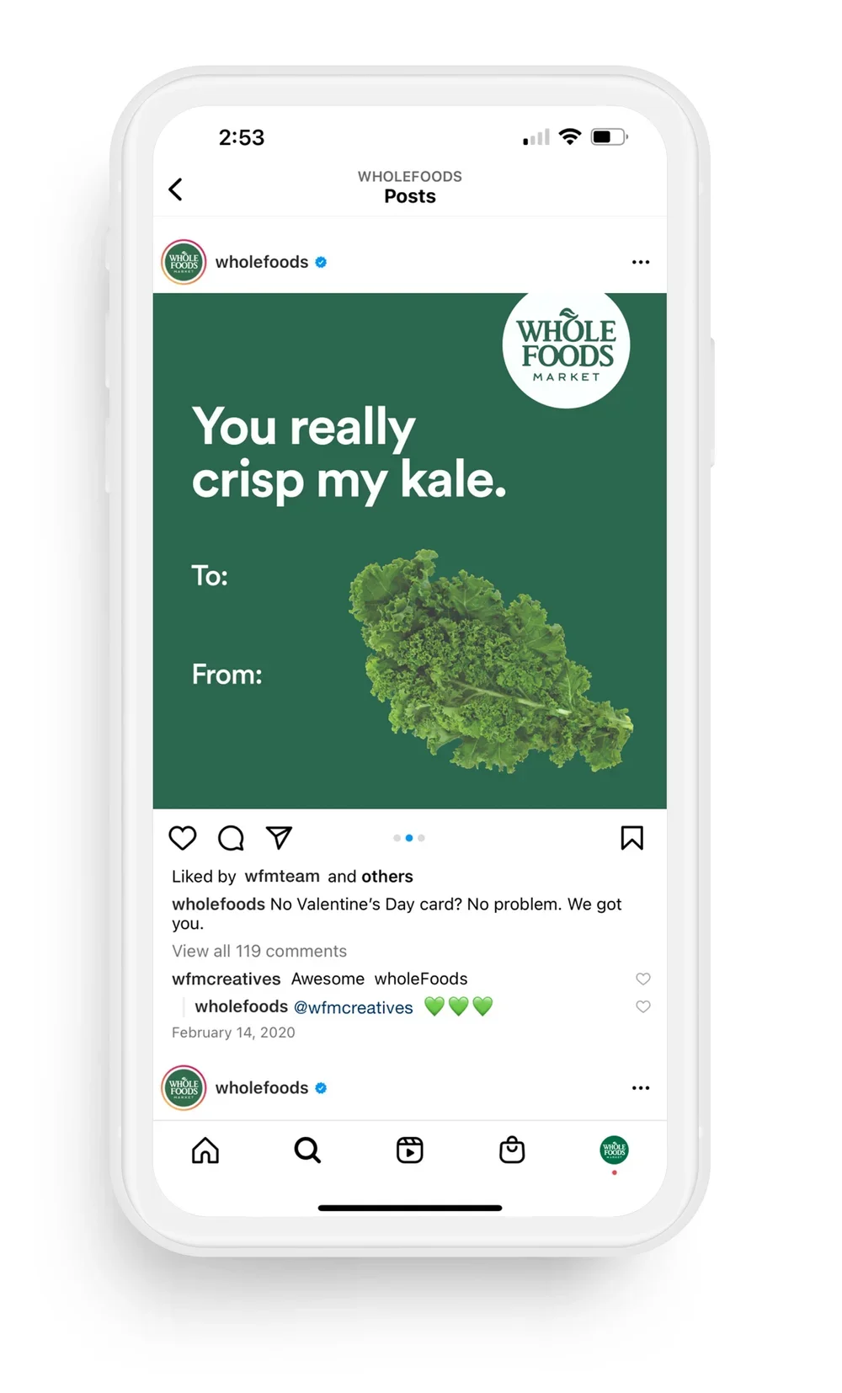
Task: Open the Search tab with the magnifier
Action: coord(307,1150)
